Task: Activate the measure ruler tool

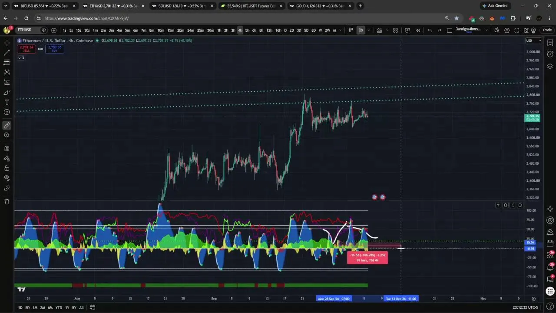Action: [7, 125]
